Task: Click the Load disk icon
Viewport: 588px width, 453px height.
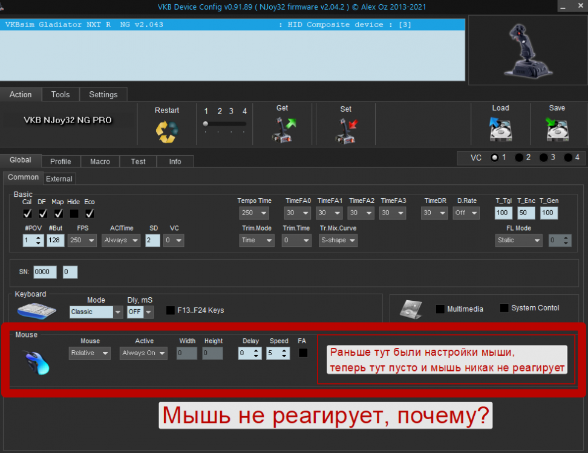Action: pos(500,129)
